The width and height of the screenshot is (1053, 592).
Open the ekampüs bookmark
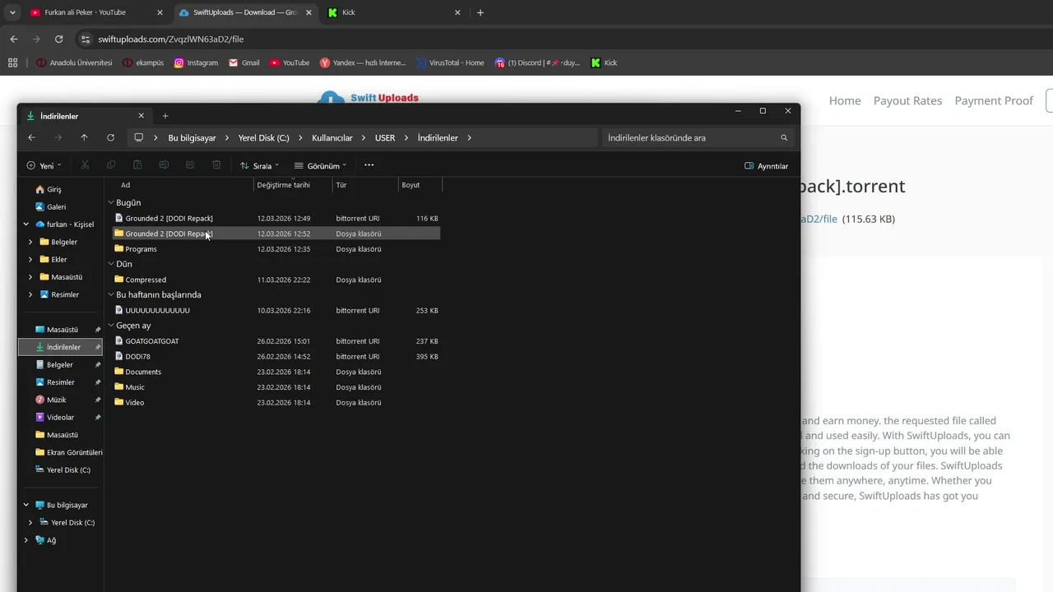pos(143,62)
